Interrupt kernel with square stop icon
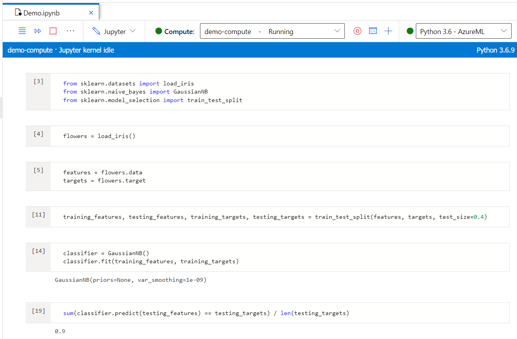 [x=53, y=31]
